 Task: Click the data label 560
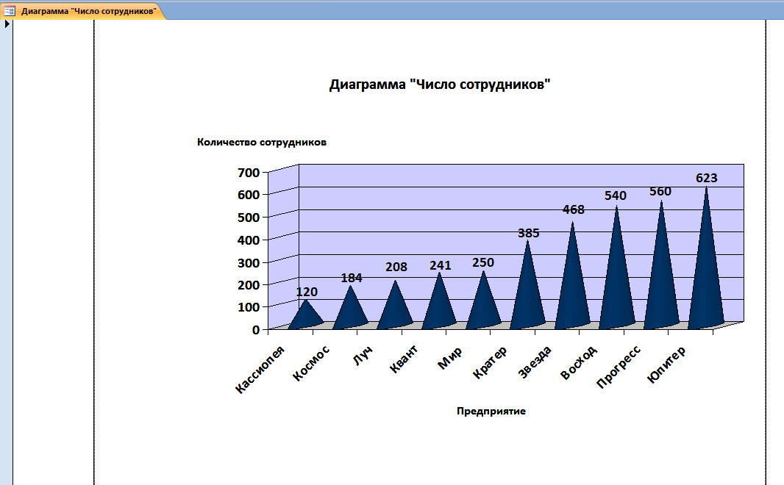point(660,191)
